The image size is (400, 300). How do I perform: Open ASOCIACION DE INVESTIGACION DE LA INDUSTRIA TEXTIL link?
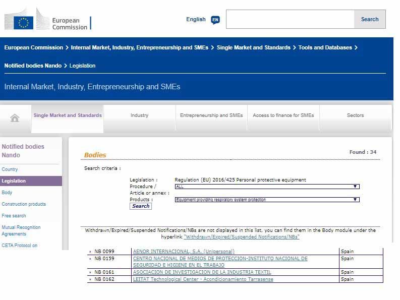tap(202, 272)
